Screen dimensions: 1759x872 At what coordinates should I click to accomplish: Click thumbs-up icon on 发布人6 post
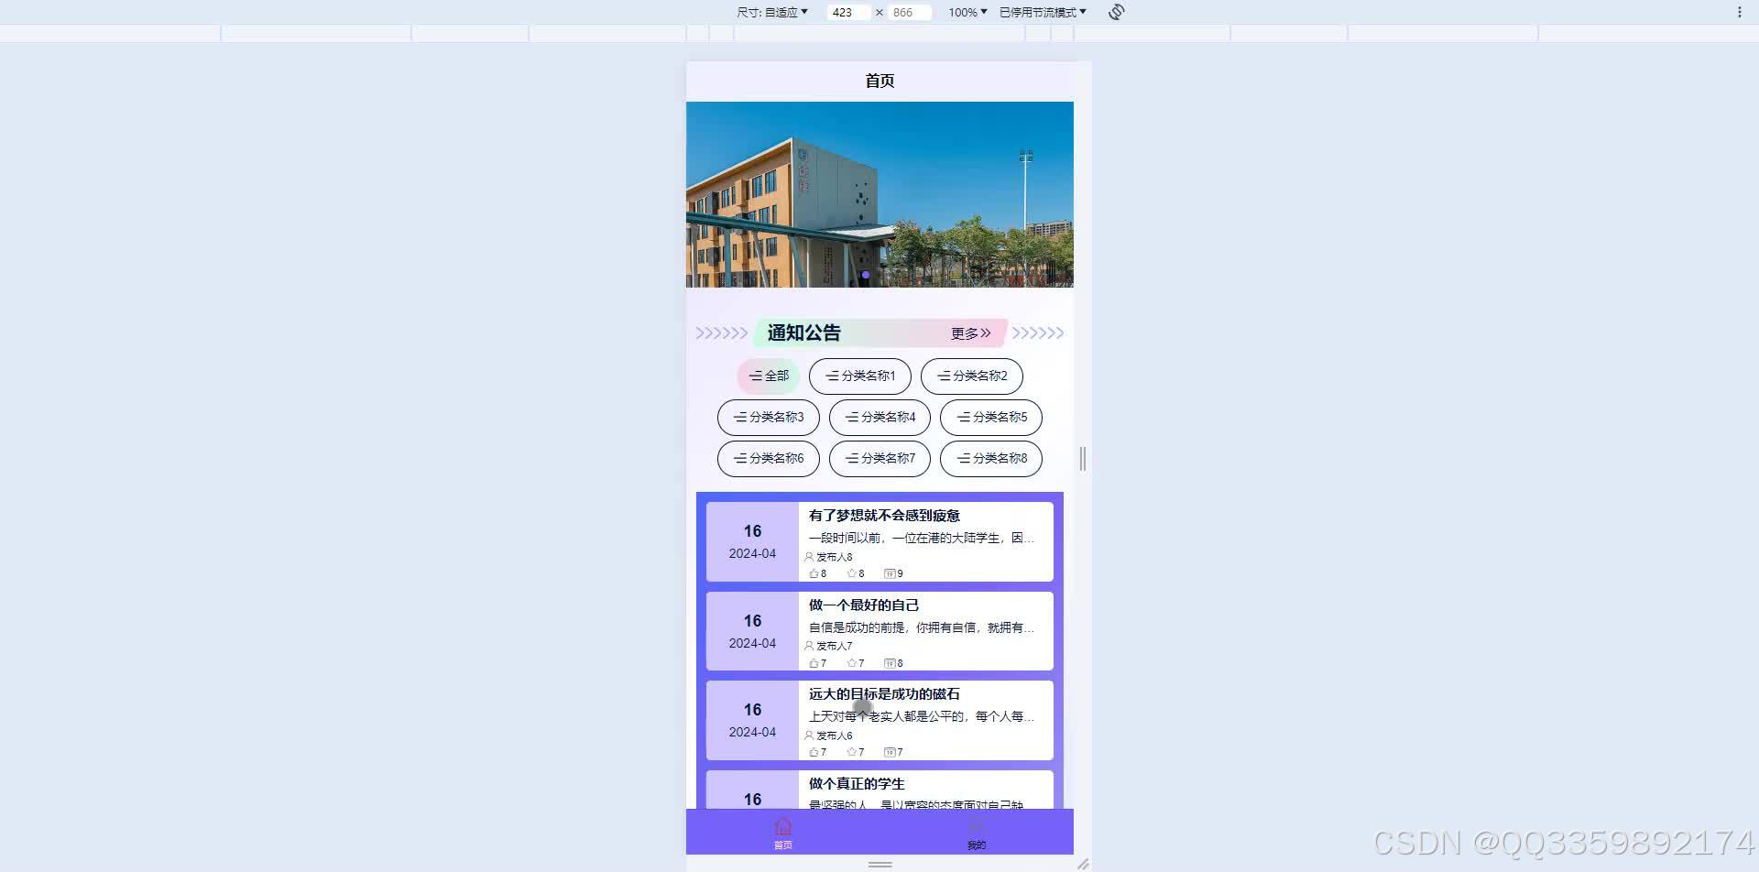pyautogui.click(x=814, y=752)
